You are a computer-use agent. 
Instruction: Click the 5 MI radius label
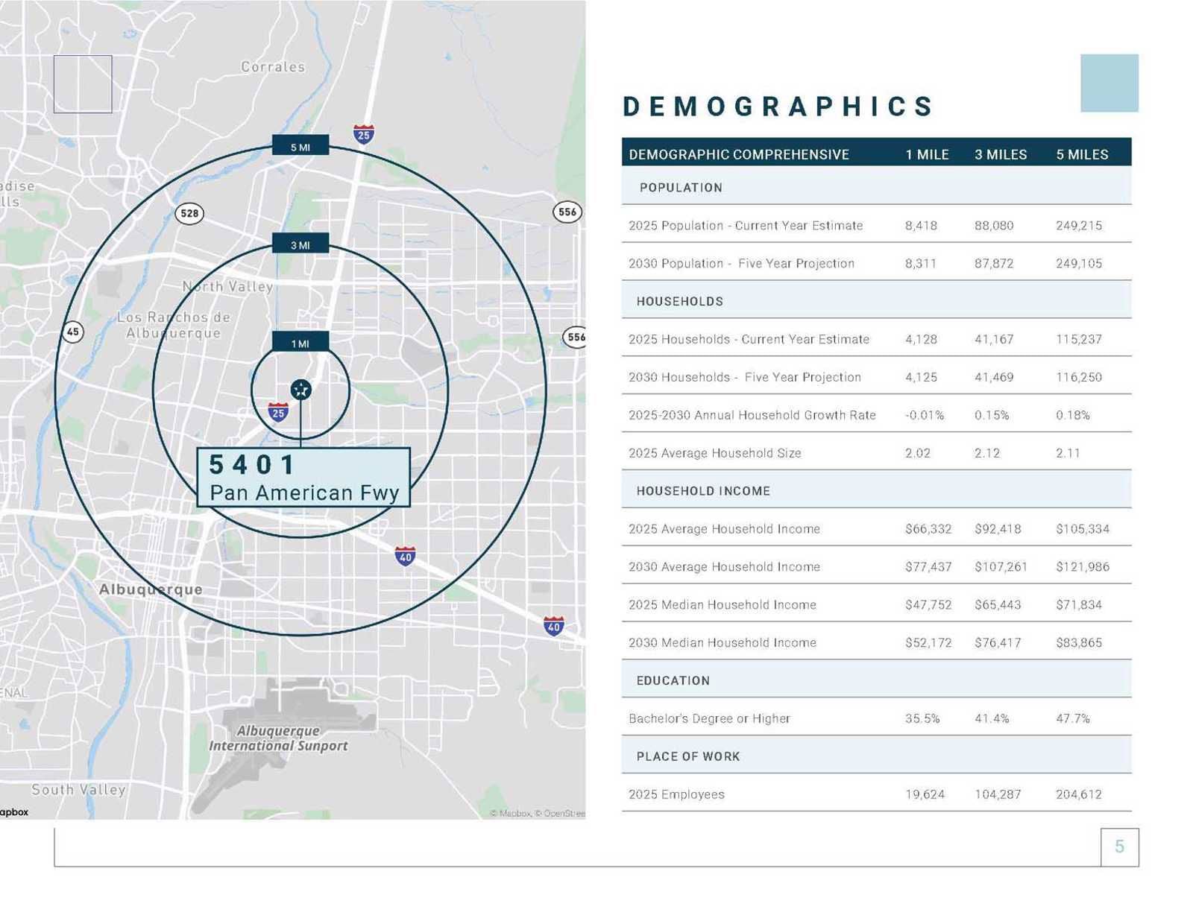click(x=300, y=147)
